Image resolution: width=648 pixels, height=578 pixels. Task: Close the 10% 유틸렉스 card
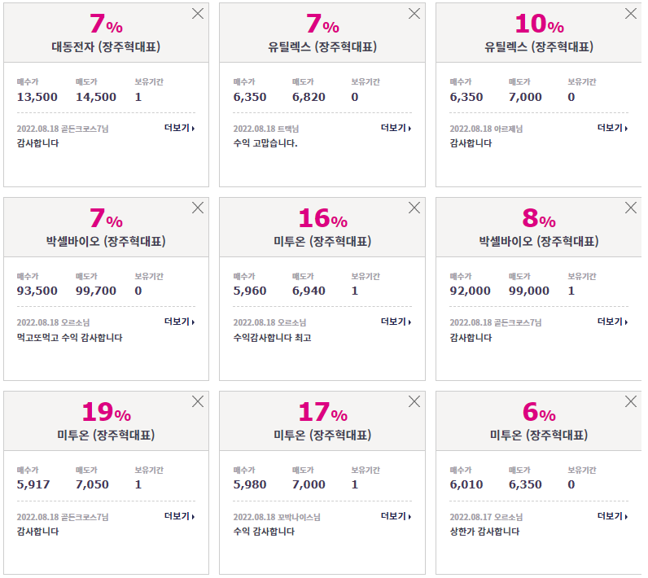click(631, 14)
